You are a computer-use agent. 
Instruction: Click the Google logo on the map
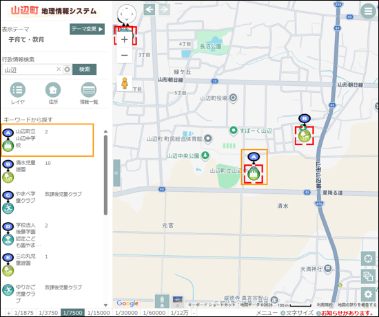(x=127, y=303)
